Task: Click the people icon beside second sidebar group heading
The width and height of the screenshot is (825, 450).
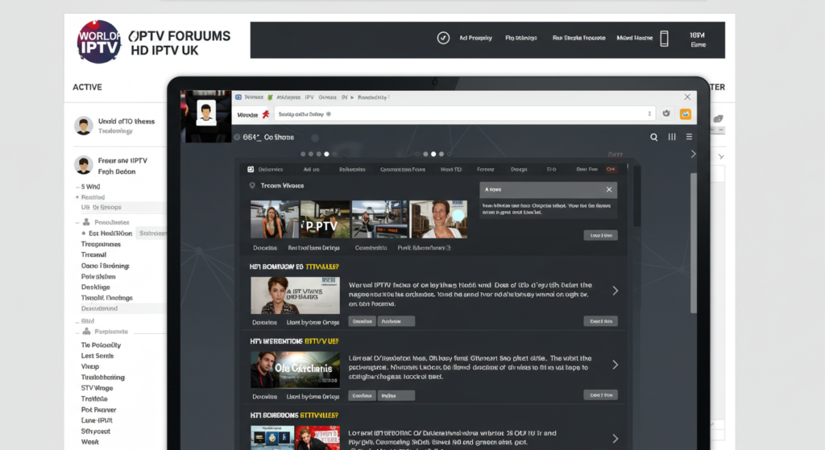Action: [x=86, y=332]
